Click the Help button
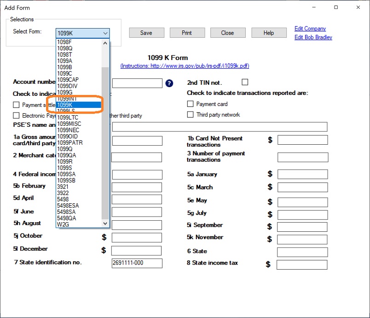 point(269,33)
